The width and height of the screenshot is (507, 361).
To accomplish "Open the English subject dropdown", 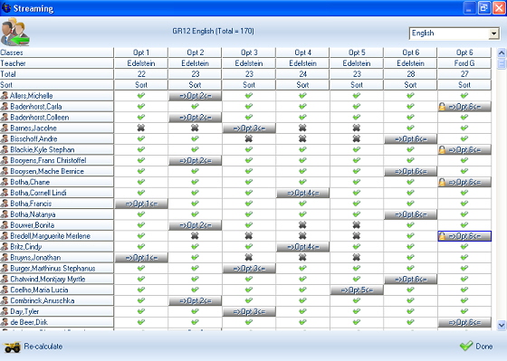I will tap(493, 33).
